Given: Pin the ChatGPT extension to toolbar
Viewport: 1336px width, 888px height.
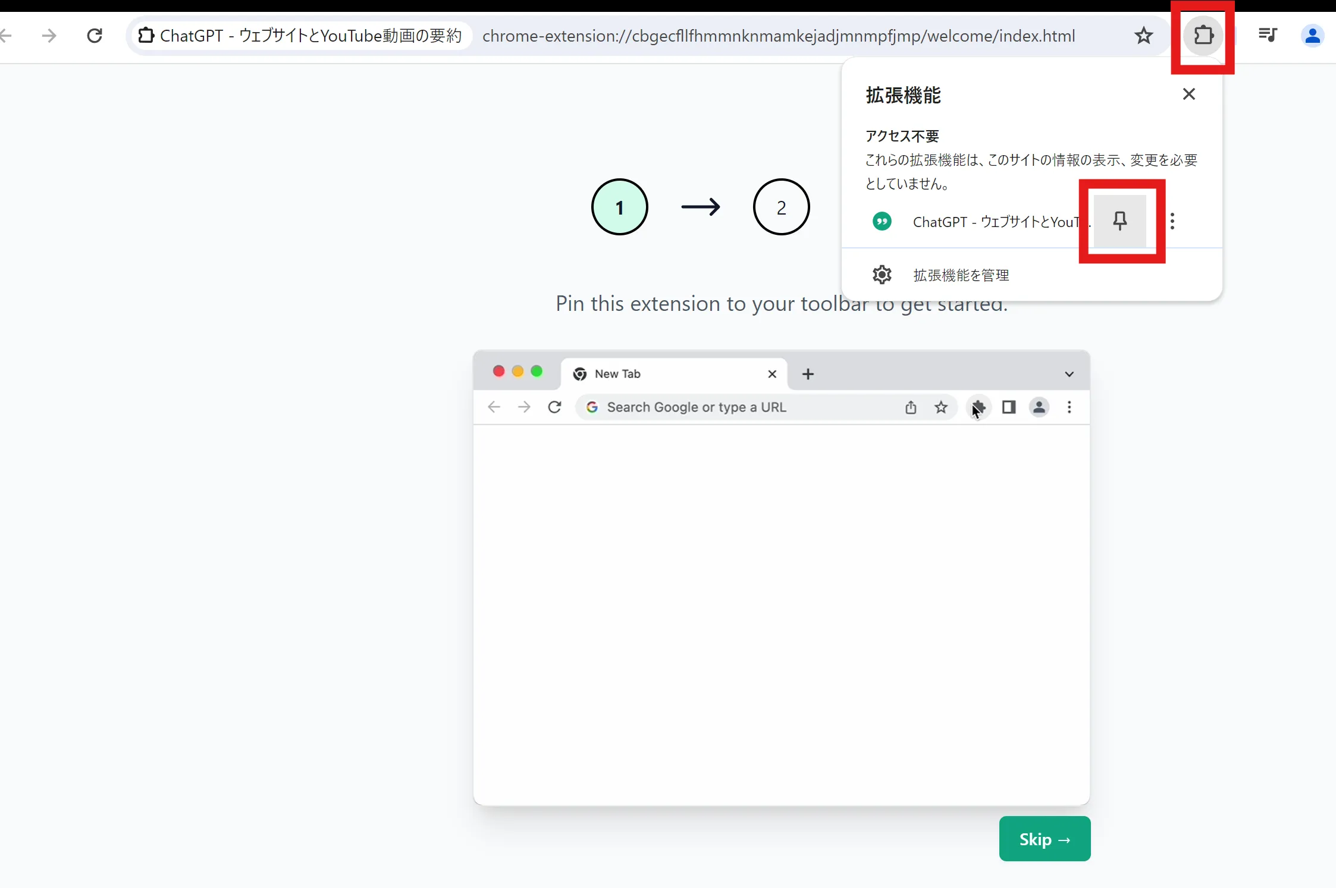Looking at the screenshot, I should pyautogui.click(x=1120, y=221).
